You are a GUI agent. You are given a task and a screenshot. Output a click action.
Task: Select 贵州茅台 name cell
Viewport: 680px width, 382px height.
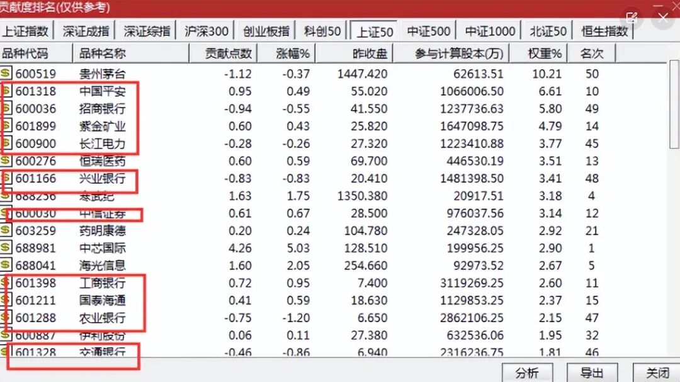tap(103, 74)
